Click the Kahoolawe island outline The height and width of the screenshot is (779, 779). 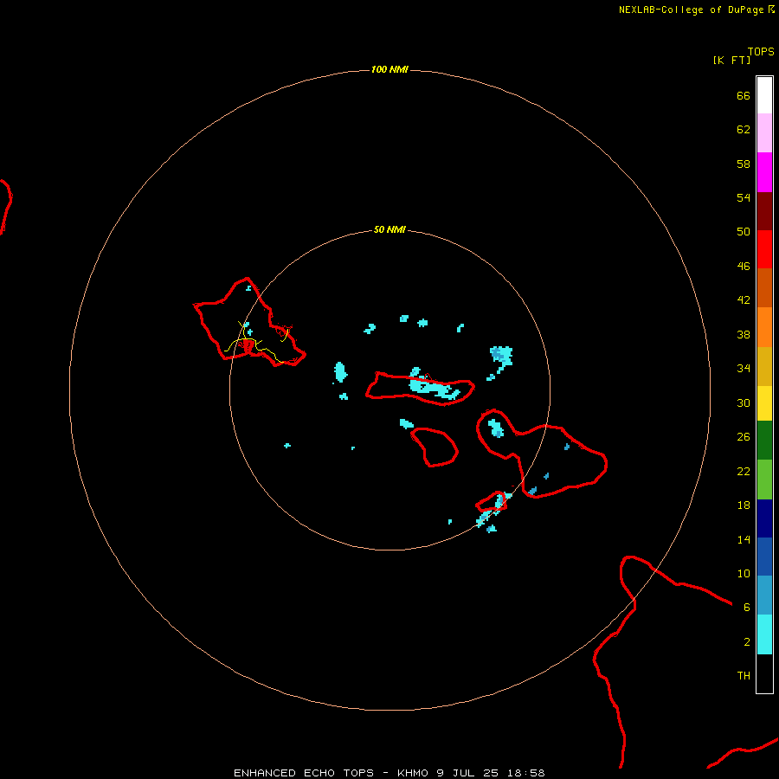[492, 502]
